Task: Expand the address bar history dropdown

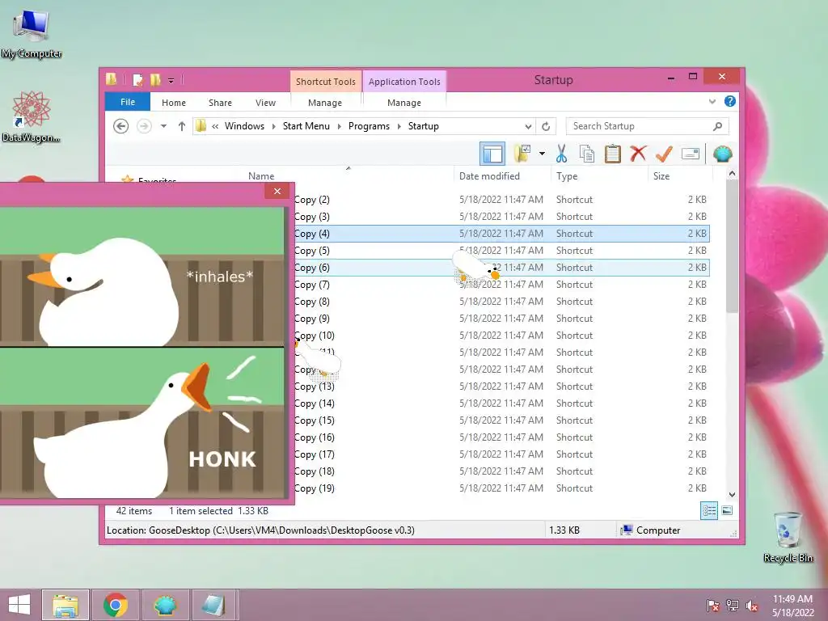Action: click(x=528, y=126)
